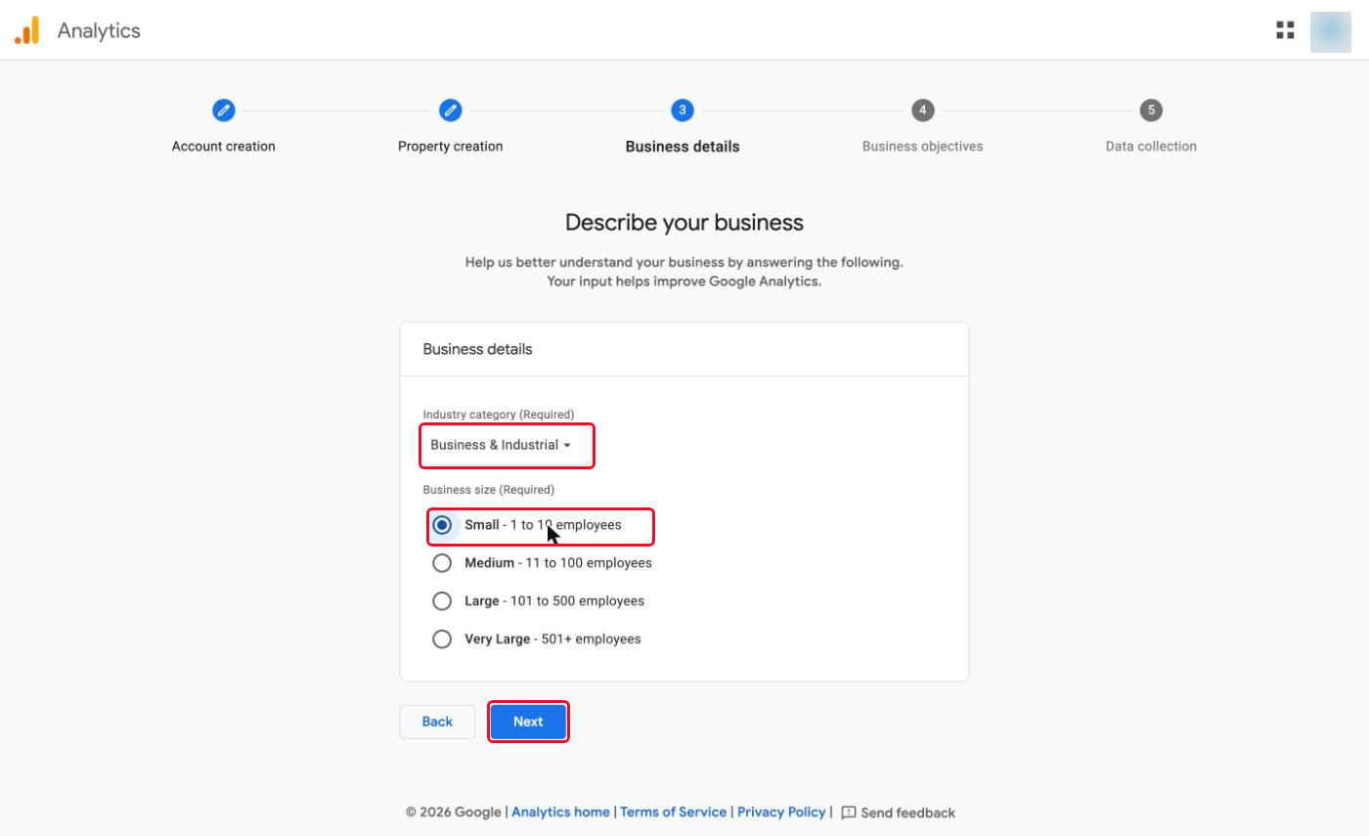Open the Terms of Service link
Viewport: 1369px width, 836px height.
click(x=673, y=813)
